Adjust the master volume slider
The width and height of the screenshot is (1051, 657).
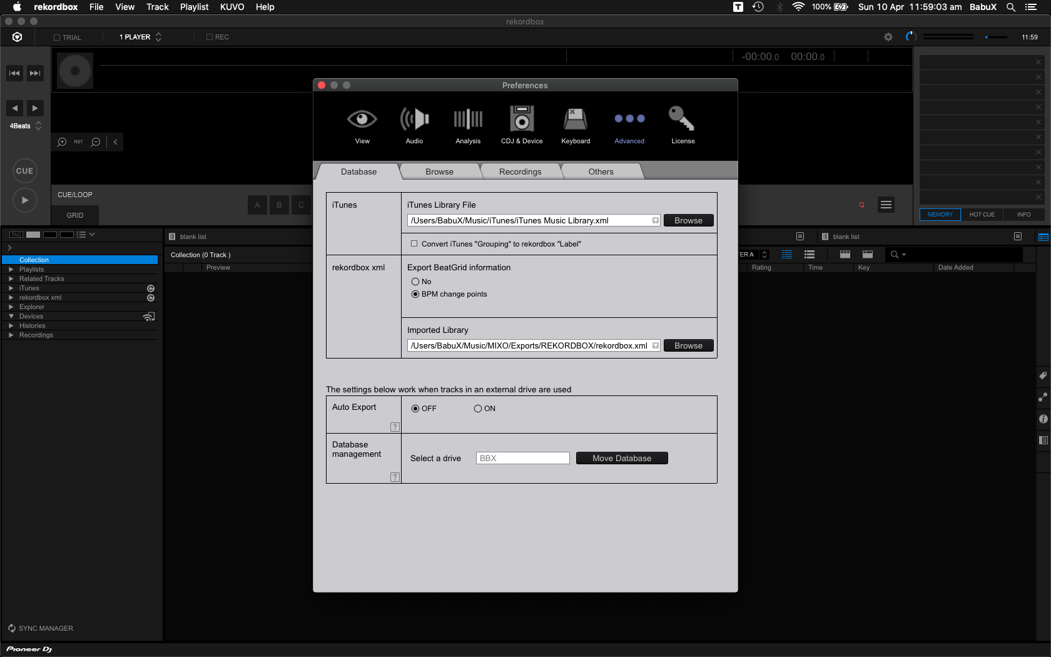click(x=995, y=37)
